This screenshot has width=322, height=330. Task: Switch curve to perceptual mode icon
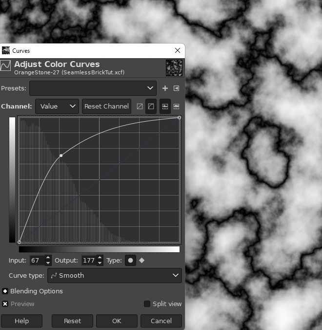coord(151,106)
